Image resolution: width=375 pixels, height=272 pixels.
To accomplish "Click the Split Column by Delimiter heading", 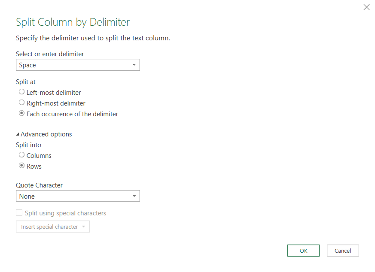I will tap(72, 22).
